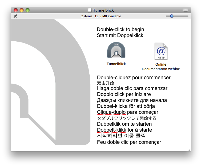This screenshot has width=202, height=167.
Task: Click the "Clique-duplo para começar" text
Action: pos(128,112)
